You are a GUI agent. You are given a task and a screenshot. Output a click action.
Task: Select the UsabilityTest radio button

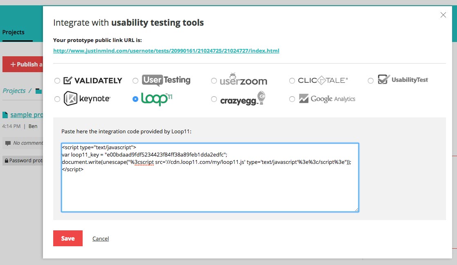point(370,81)
